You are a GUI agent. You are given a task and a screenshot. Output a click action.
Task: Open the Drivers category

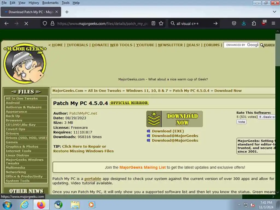point(12,133)
